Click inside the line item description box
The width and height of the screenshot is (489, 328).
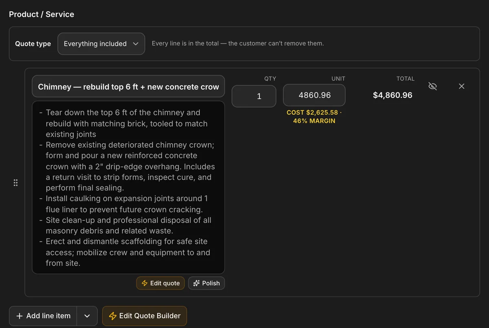point(128,187)
